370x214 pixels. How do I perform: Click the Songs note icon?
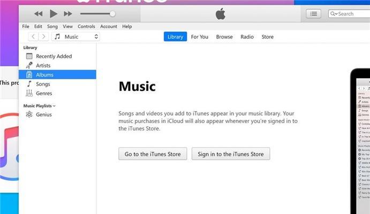[x=29, y=84]
